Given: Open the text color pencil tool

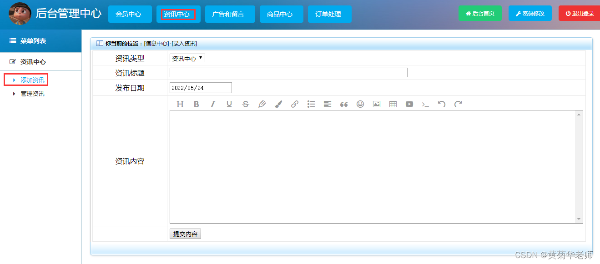Looking at the screenshot, I should (x=262, y=104).
